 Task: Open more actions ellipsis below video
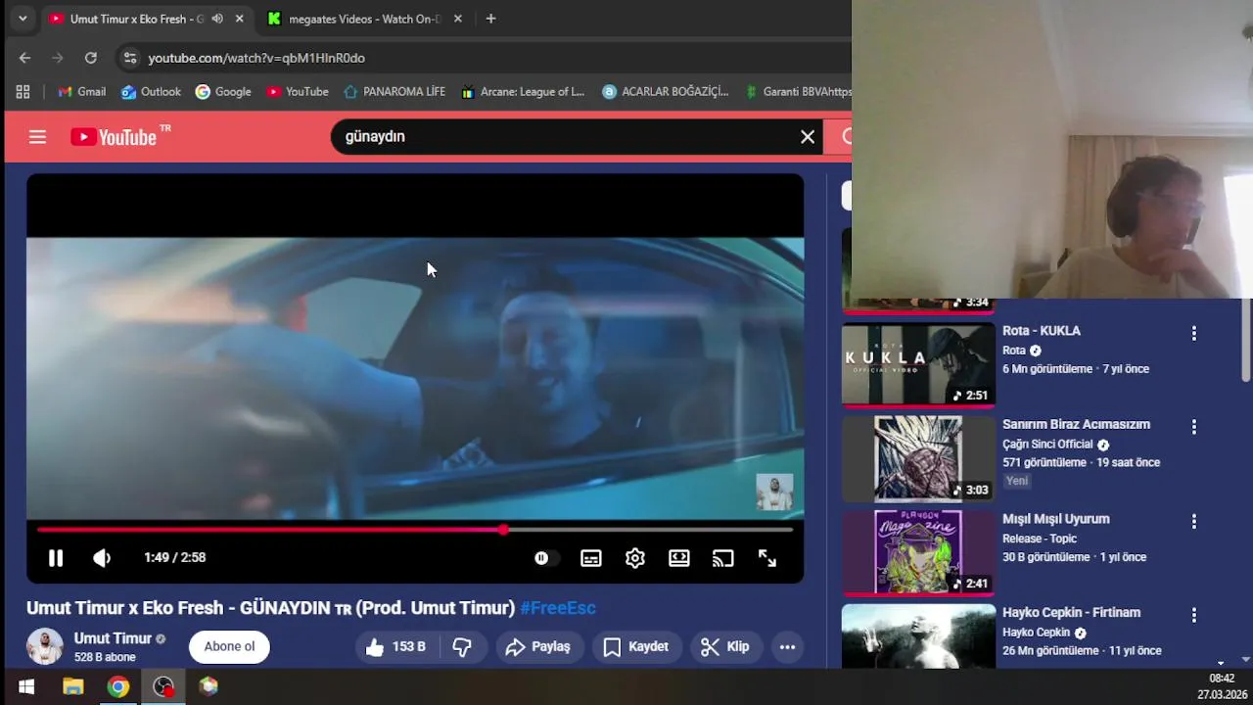pyautogui.click(x=787, y=646)
